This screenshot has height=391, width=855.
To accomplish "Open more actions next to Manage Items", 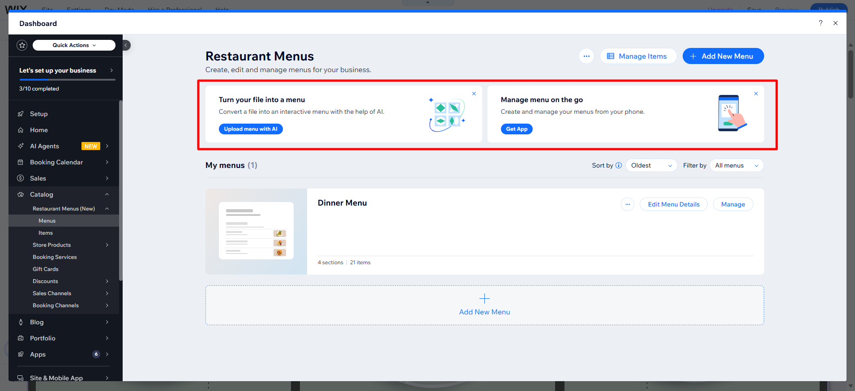I will (586, 56).
